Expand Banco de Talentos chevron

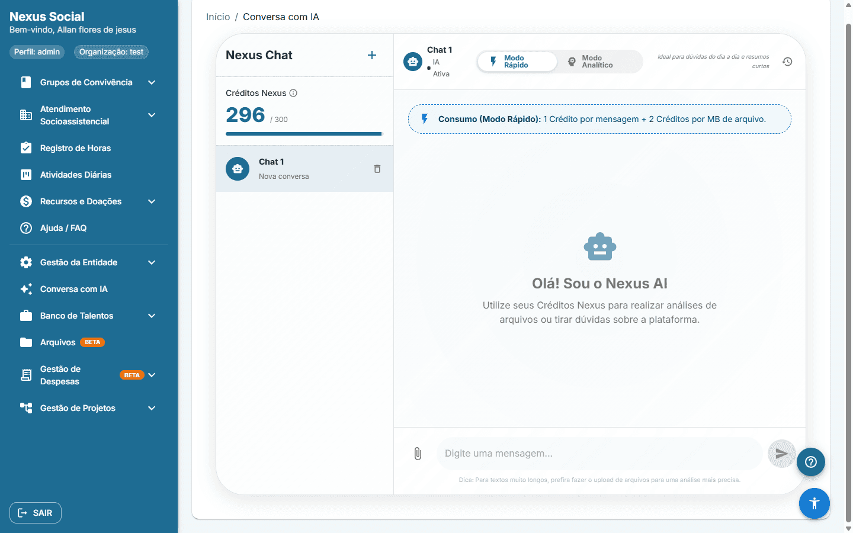(152, 316)
